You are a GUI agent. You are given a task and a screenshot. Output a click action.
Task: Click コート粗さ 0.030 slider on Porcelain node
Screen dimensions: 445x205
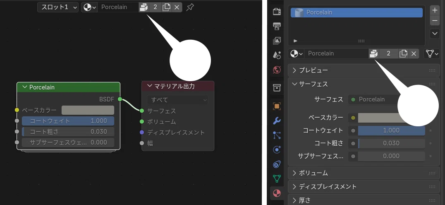[68, 132]
